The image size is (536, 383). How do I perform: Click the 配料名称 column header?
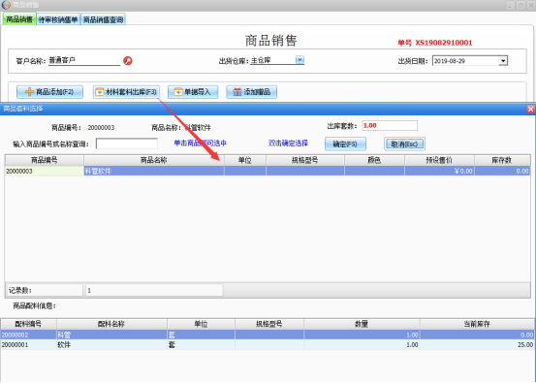tap(111, 324)
